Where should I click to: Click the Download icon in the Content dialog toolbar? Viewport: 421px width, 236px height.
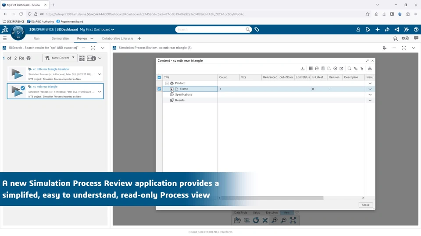click(x=303, y=69)
